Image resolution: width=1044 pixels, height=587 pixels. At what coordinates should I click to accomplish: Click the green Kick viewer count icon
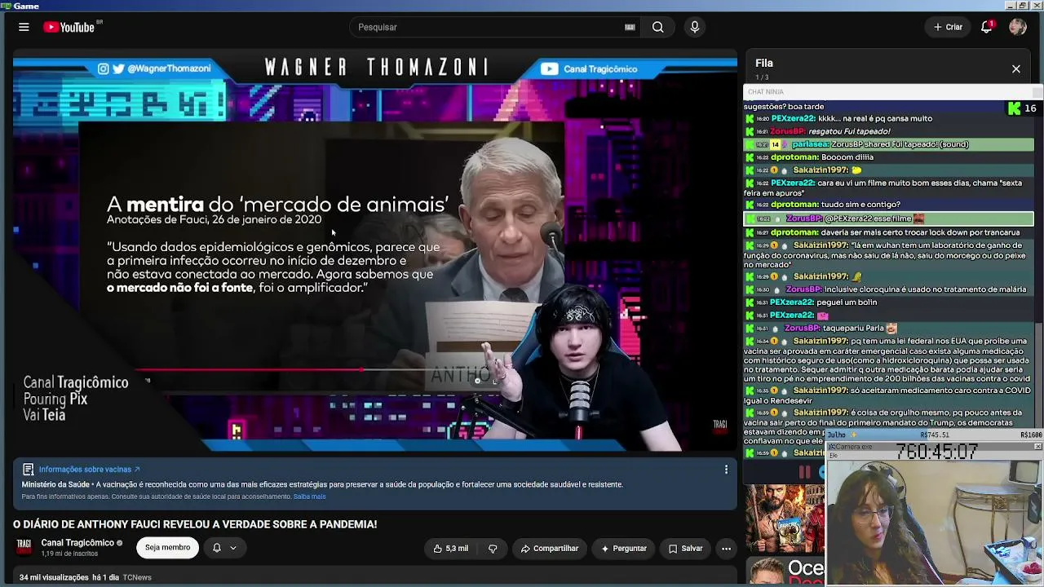click(x=1014, y=108)
